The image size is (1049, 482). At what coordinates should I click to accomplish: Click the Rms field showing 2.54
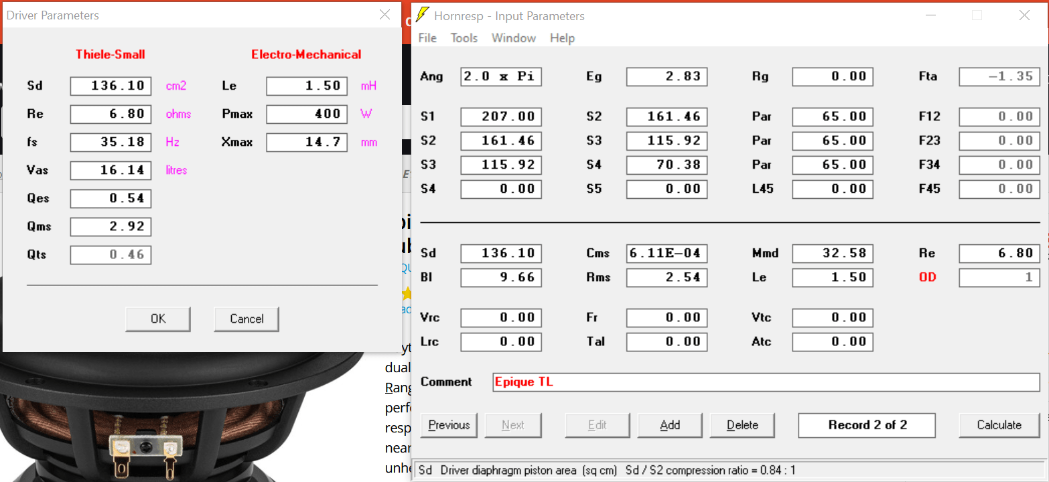click(x=667, y=277)
